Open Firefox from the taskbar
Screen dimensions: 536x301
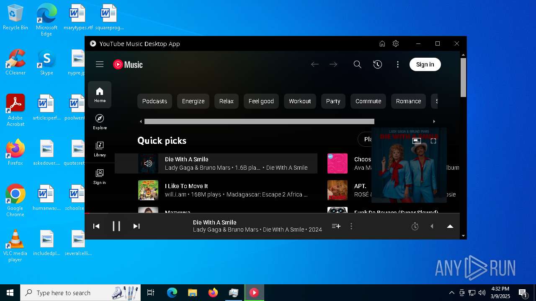point(213,293)
